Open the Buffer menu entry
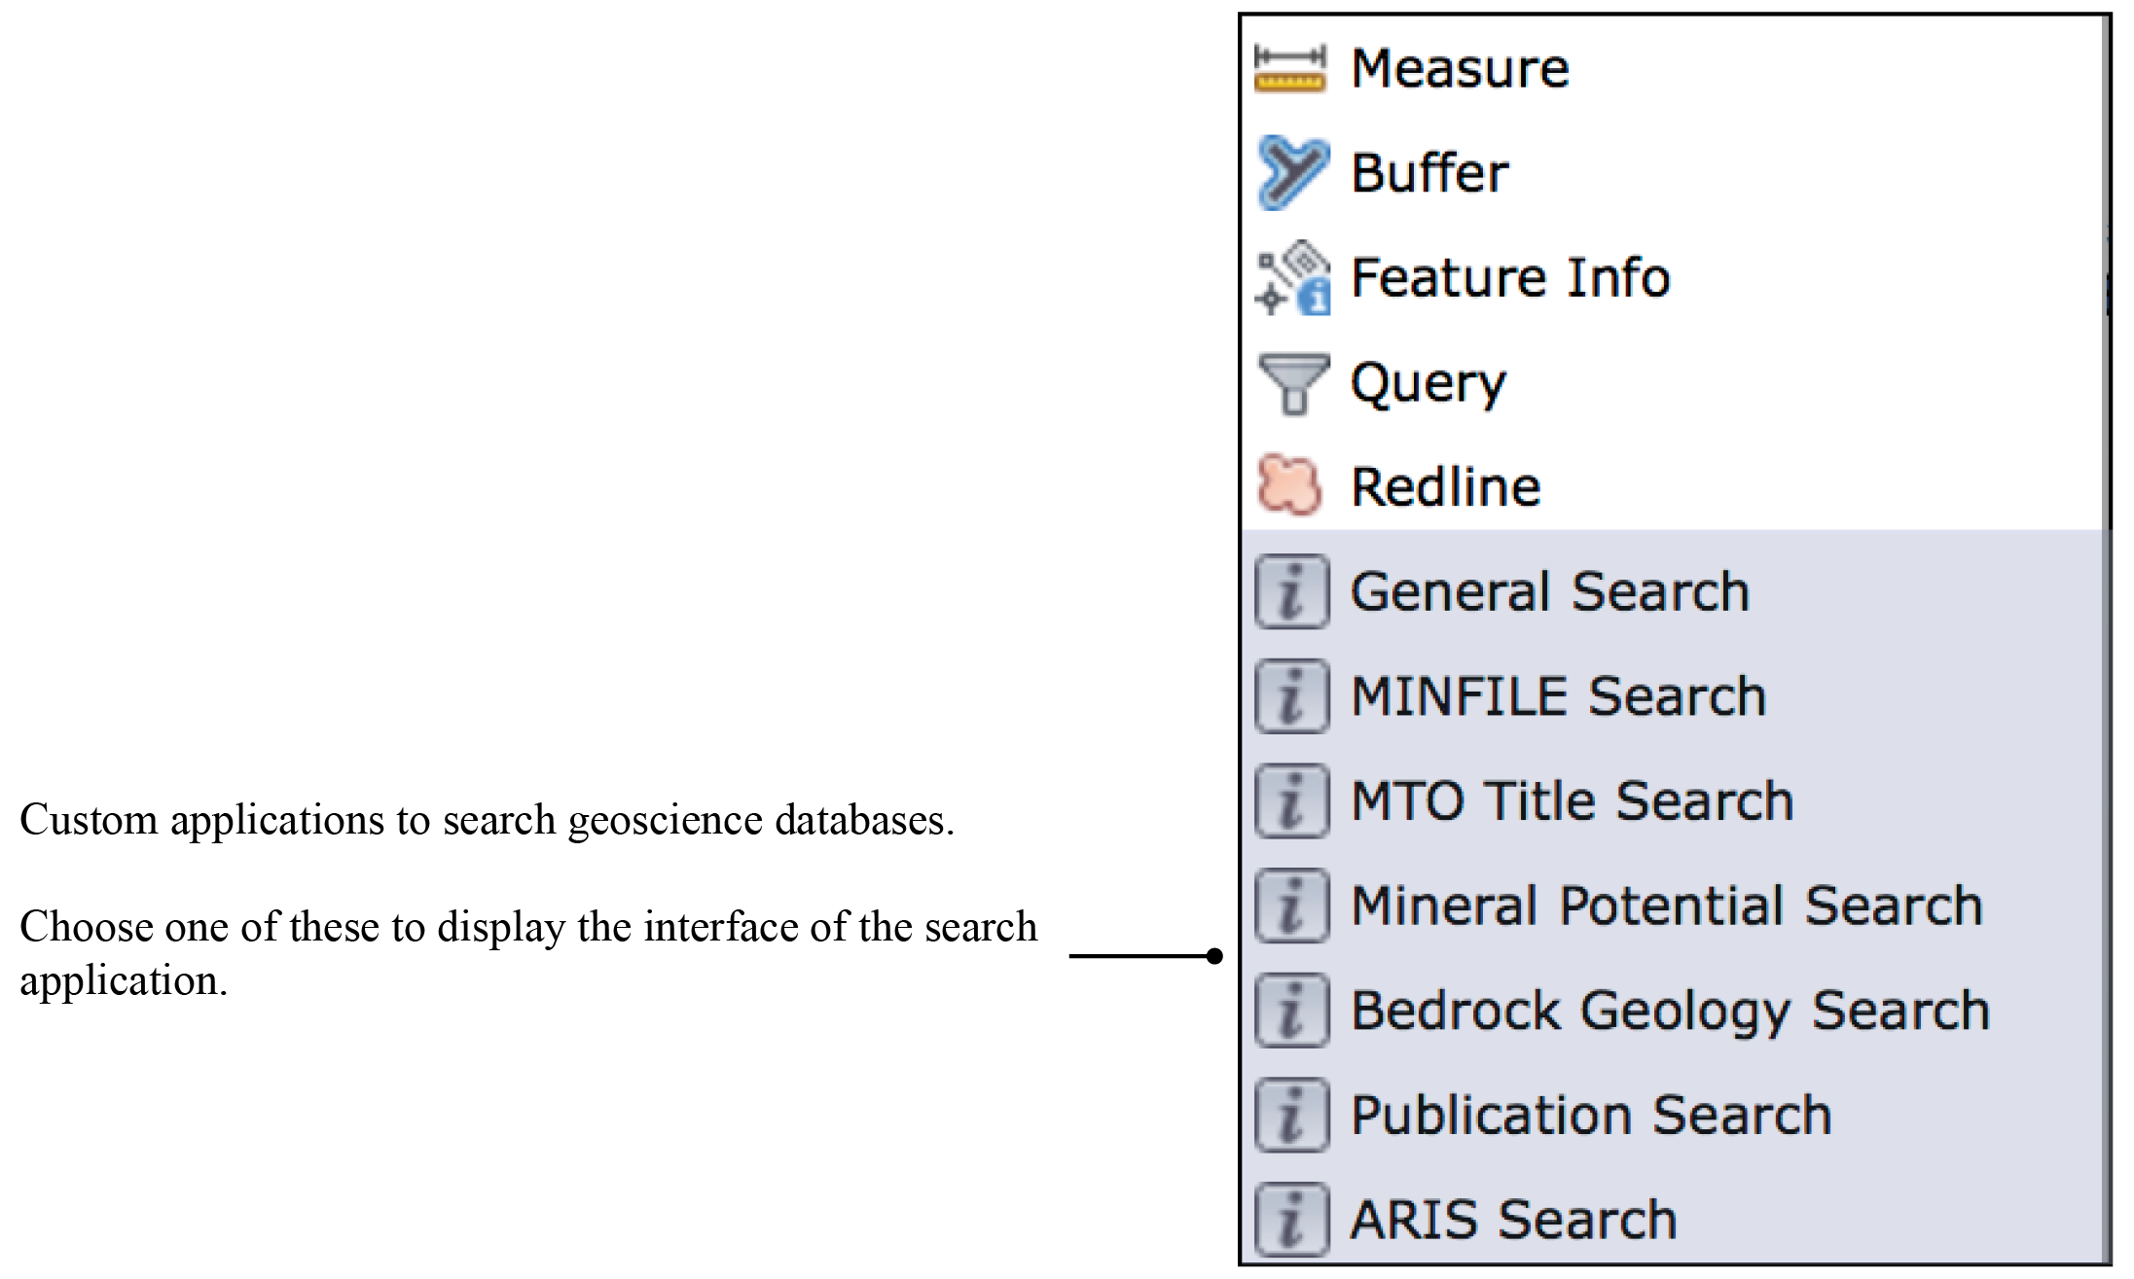Screen dimensions: 2134x1279 pos(1429,173)
